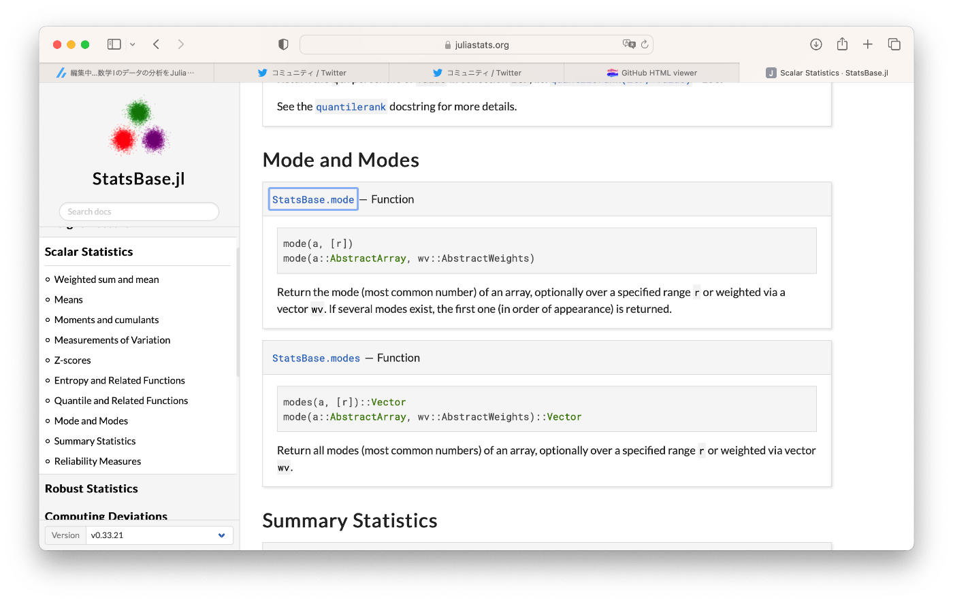This screenshot has height=602, width=953.
Task: Click the StatsBase.jl tab J favicon
Action: pos(771,73)
